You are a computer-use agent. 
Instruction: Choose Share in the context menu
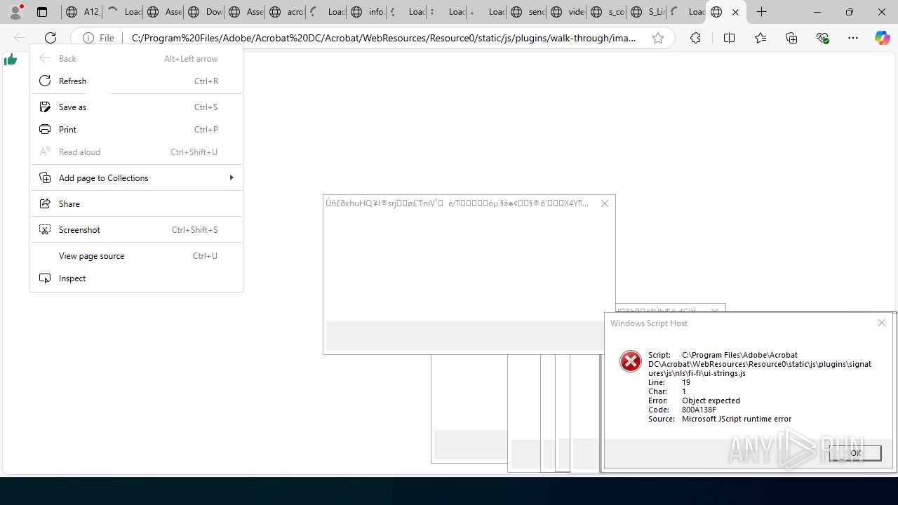tap(136, 204)
